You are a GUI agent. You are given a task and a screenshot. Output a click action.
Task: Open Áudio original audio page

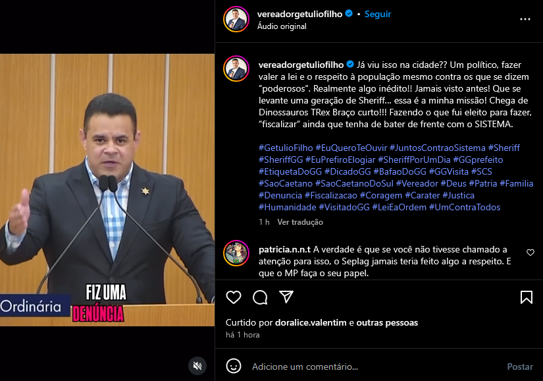(282, 26)
